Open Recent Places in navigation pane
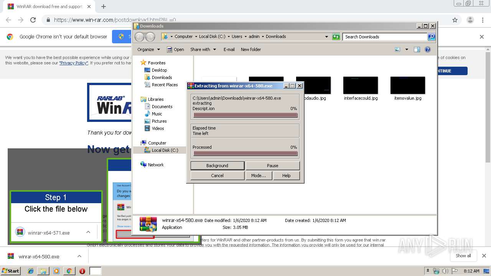Image resolution: width=491 pixels, height=276 pixels. pyautogui.click(x=161, y=85)
